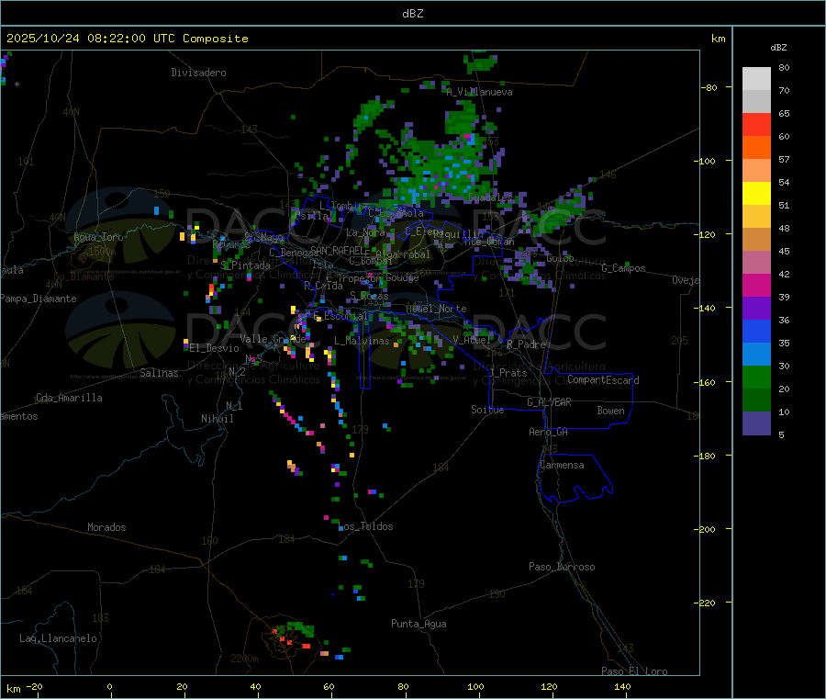
Task: Click the Agua_Toro map label
Action: tap(98, 237)
